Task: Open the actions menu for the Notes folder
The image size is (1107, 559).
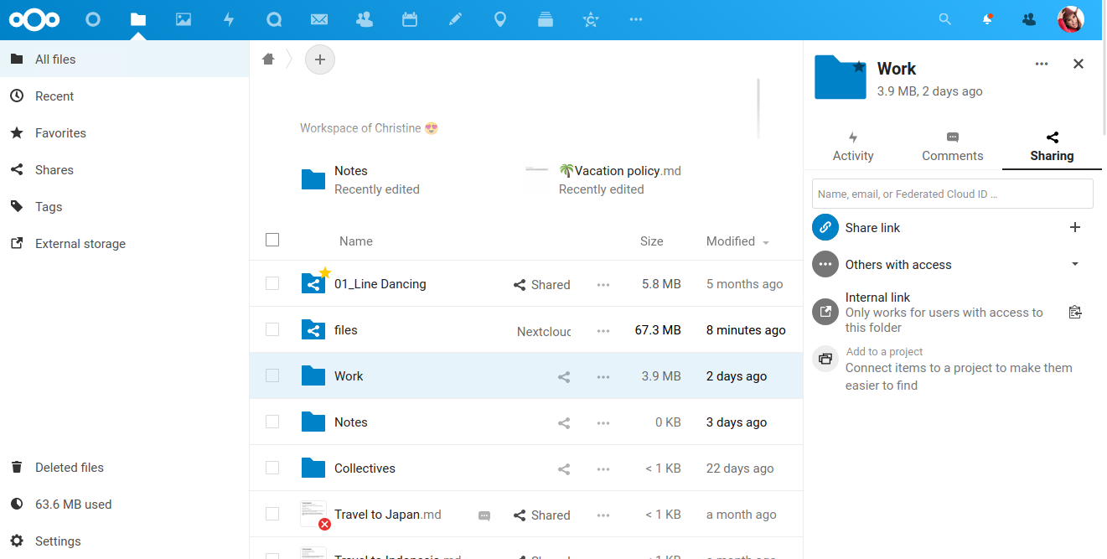Action: 603,422
